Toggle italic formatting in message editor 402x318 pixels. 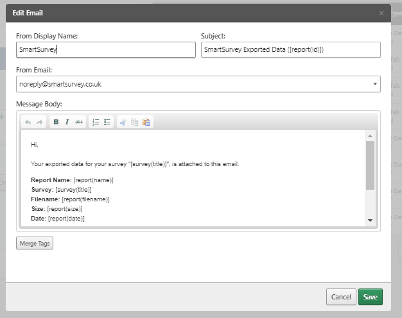click(67, 122)
